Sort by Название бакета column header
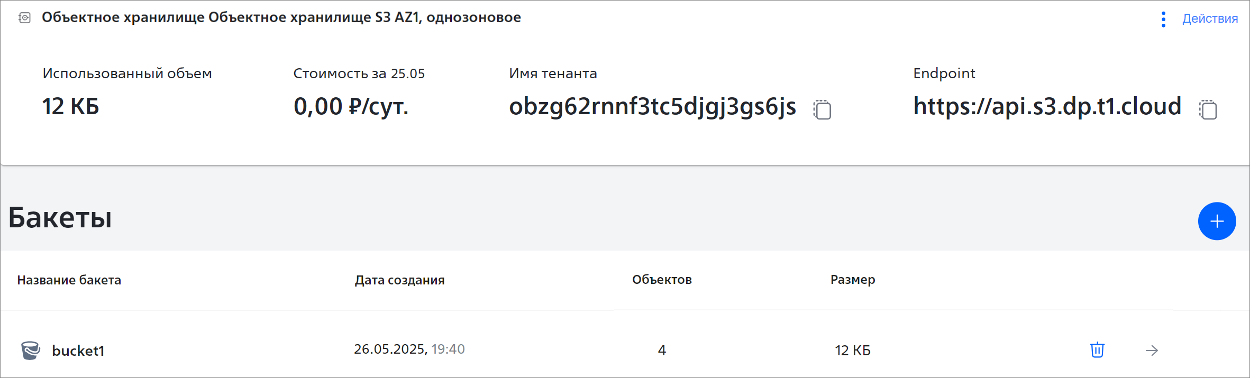1250x378 pixels. pos(69,280)
